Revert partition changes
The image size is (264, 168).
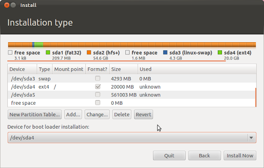click(x=144, y=115)
